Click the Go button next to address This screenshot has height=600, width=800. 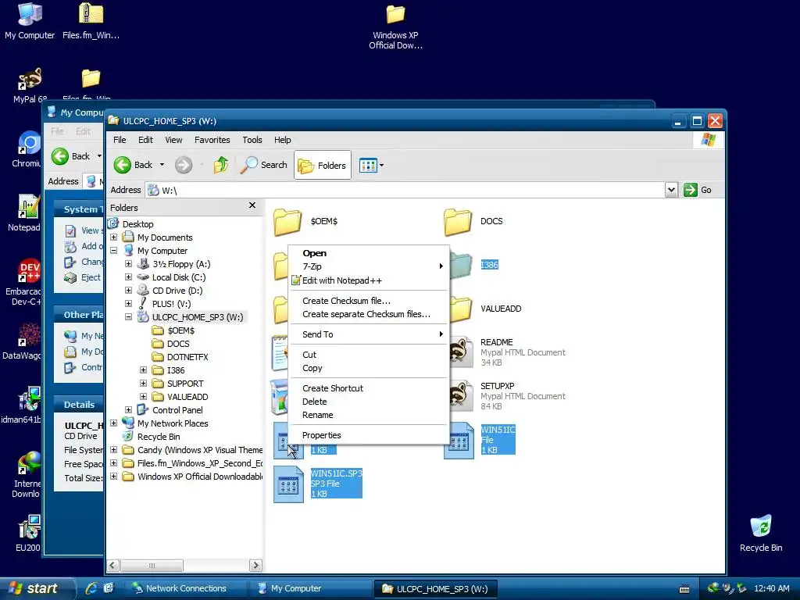coord(698,190)
